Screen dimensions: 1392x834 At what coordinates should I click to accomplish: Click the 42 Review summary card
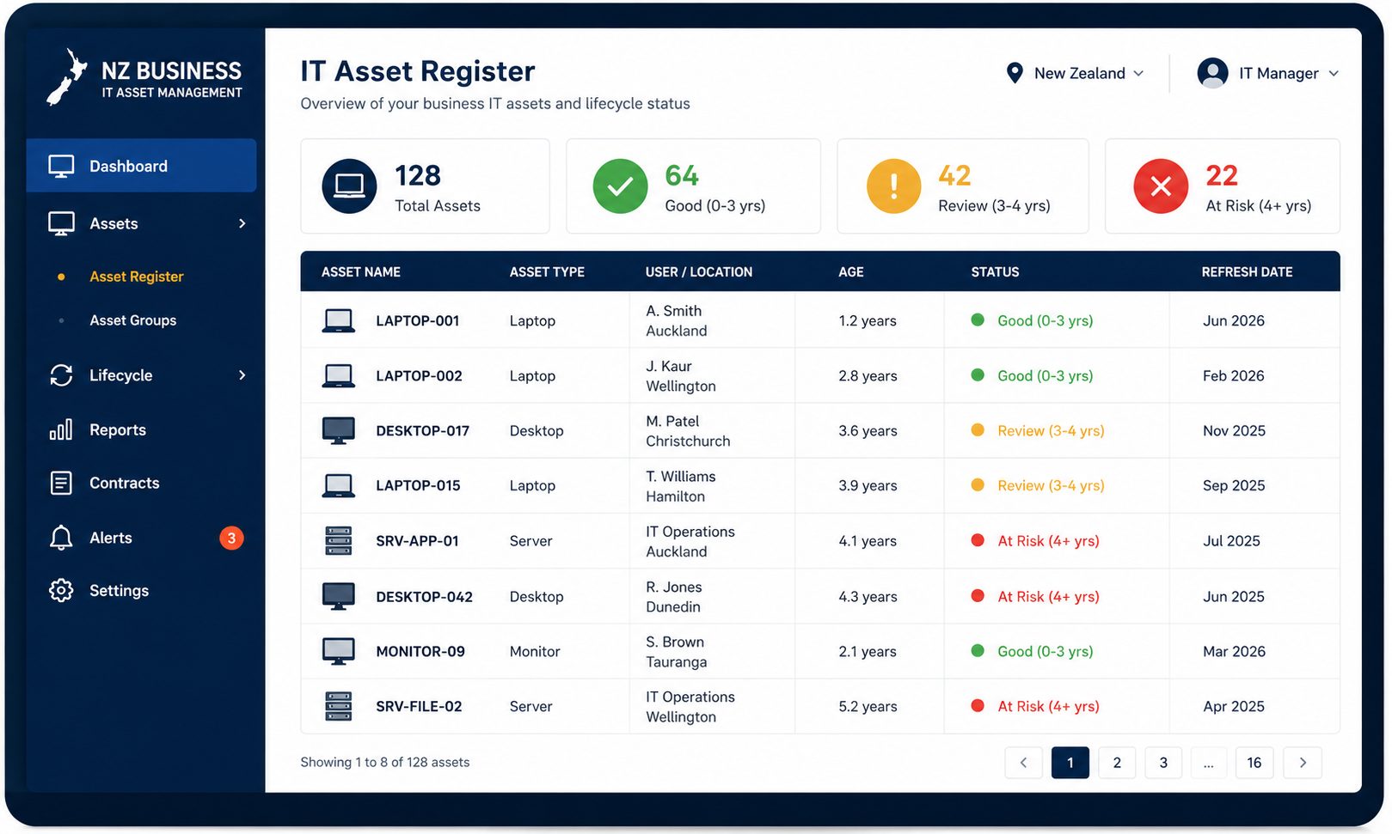(x=963, y=186)
